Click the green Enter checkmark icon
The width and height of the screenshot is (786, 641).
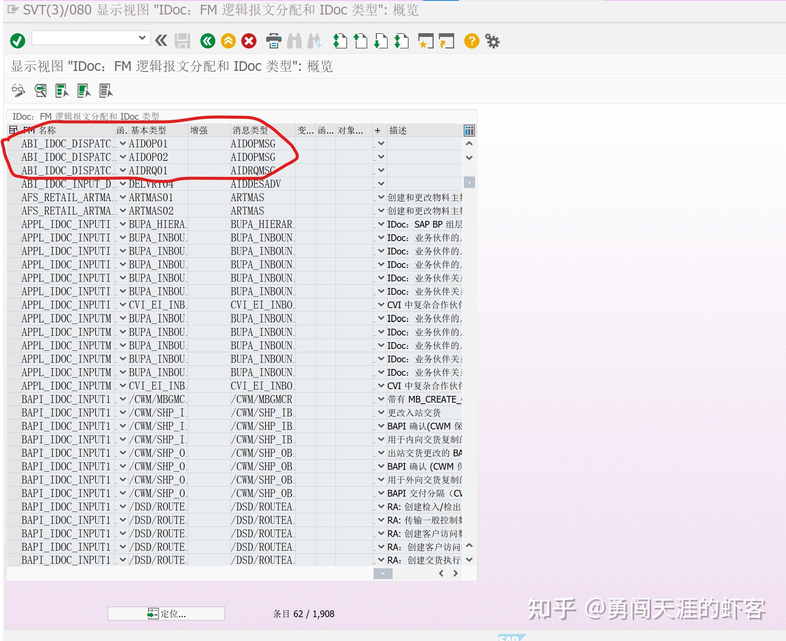(x=18, y=41)
